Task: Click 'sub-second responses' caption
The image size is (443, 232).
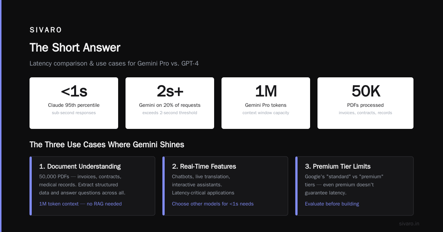Action: click(74, 113)
